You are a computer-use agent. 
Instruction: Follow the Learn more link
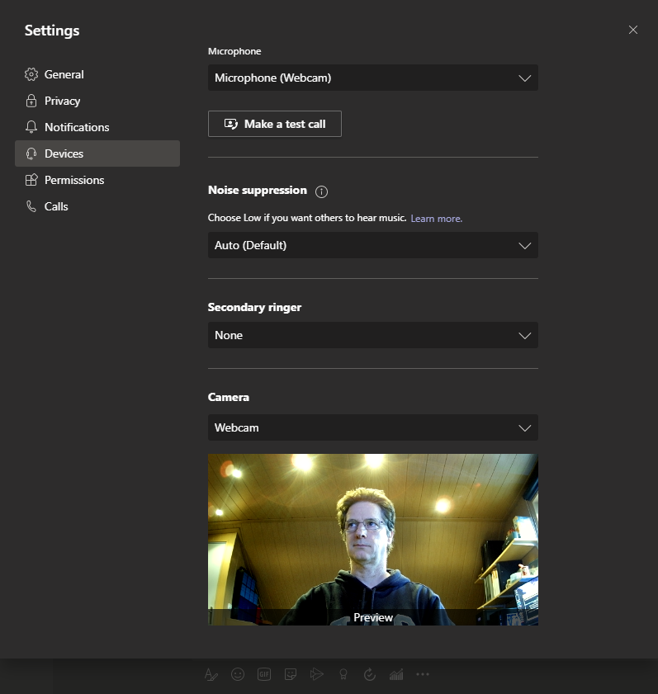point(436,219)
